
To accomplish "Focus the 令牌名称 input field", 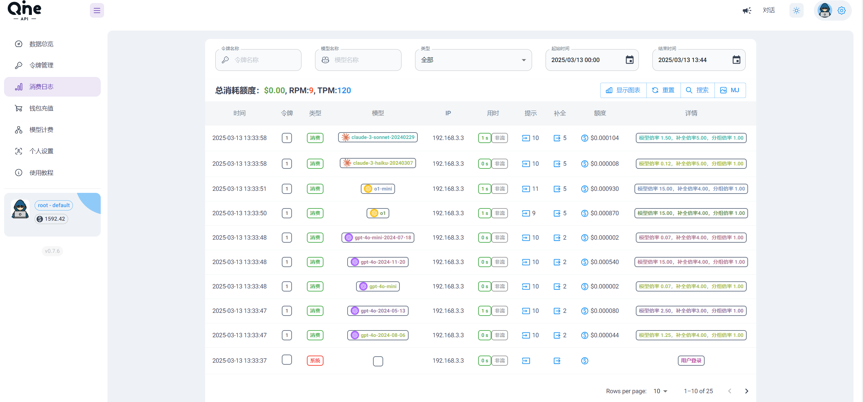I will tap(258, 60).
